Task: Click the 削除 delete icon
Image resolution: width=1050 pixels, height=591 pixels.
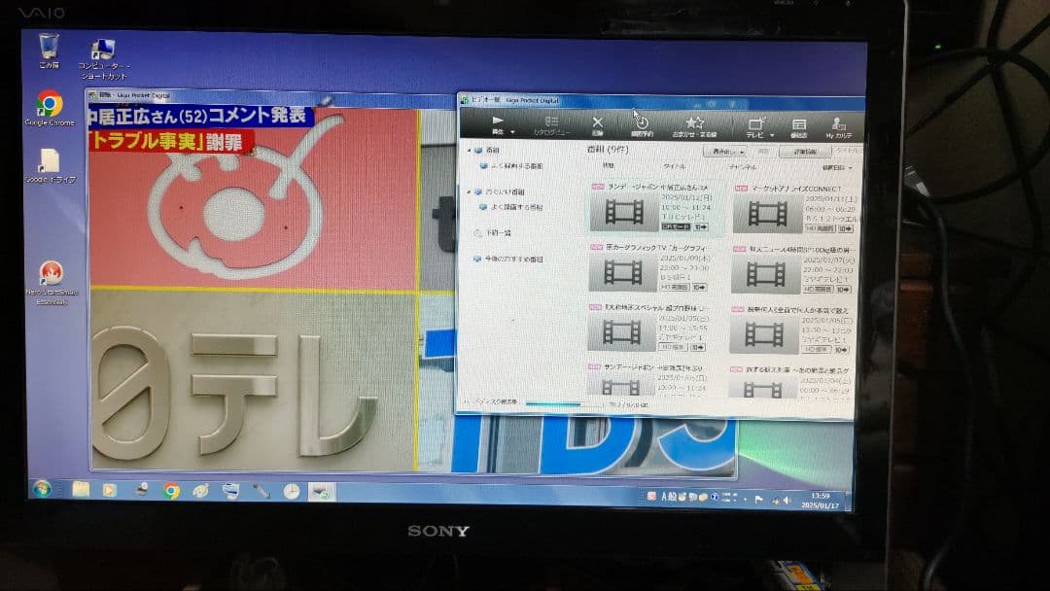Action: point(598,121)
